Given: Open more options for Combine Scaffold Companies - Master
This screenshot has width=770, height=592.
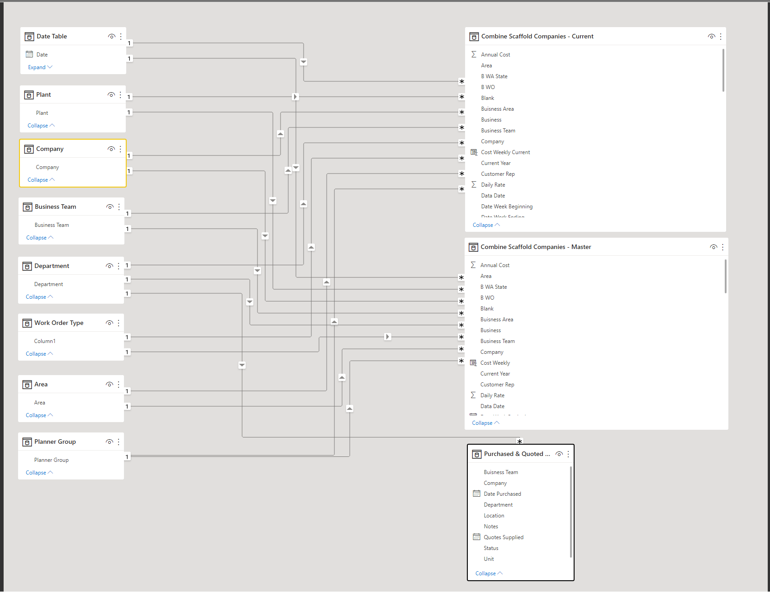Looking at the screenshot, I should (x=722, y=247).
